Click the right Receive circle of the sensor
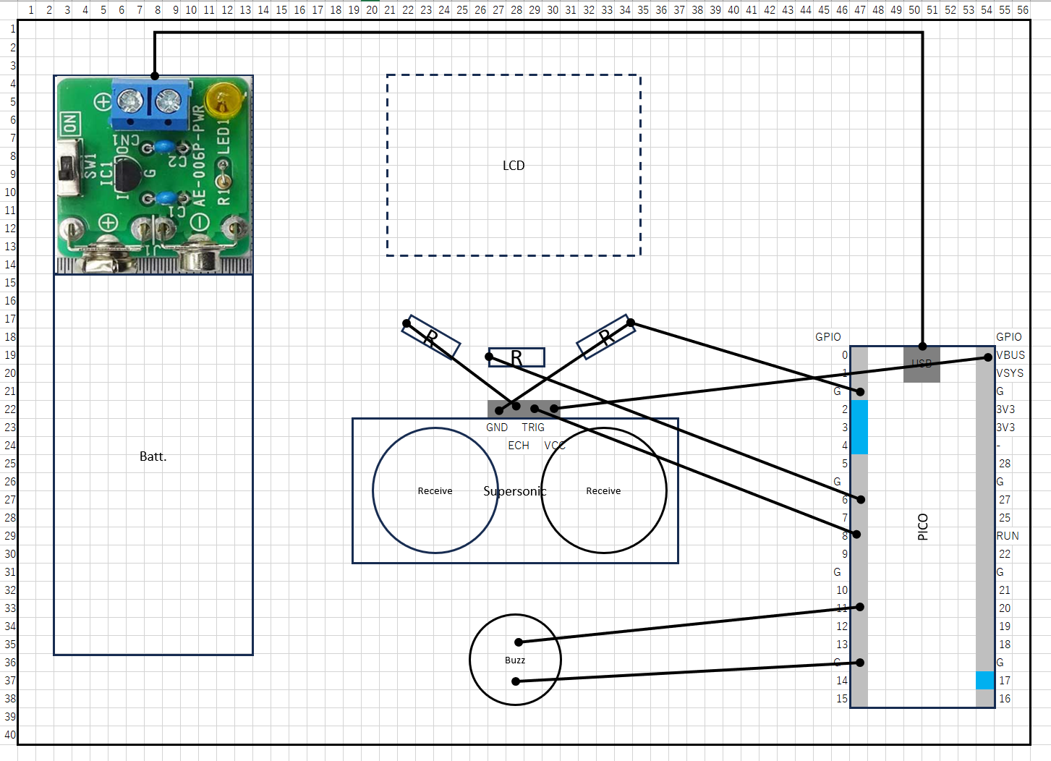Image resolution: width=1051 pixels, height=761 pixels. point(604,490)
